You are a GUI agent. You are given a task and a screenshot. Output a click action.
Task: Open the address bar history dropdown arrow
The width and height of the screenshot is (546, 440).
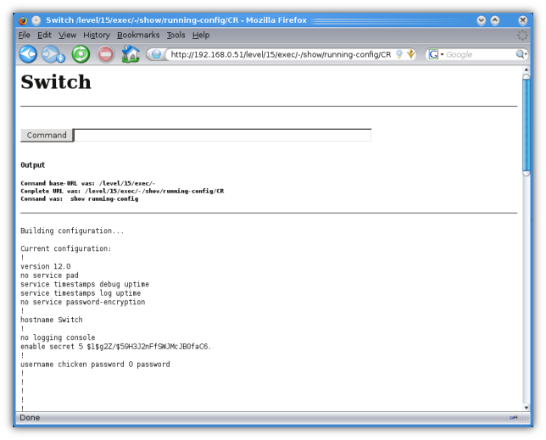tap(411, 54)
